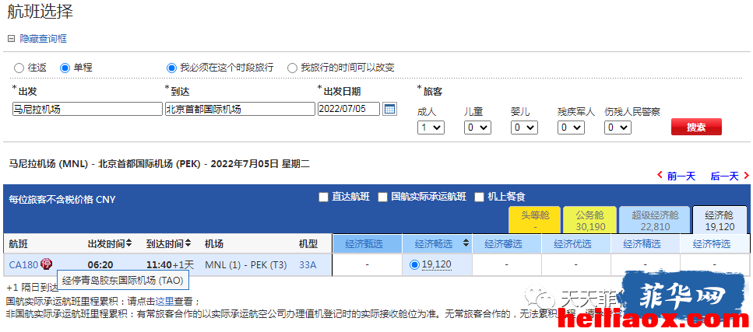Click the 06:20 departure time cell
Screen dimensions: 753x332
[x=100, y=264]
